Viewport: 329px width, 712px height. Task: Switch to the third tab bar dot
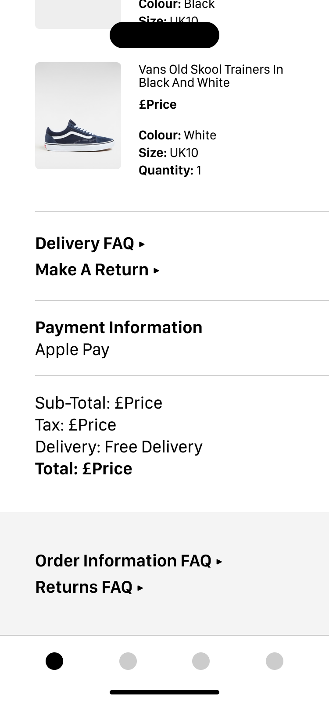[201, 661]
